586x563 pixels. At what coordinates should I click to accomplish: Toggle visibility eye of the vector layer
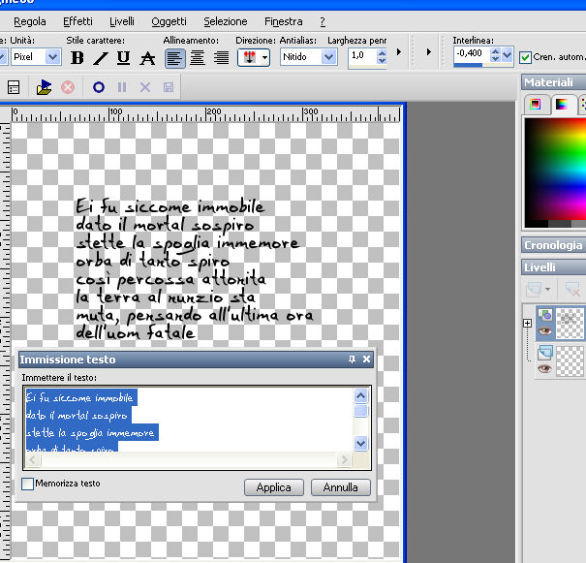click(x=545, y=331)
